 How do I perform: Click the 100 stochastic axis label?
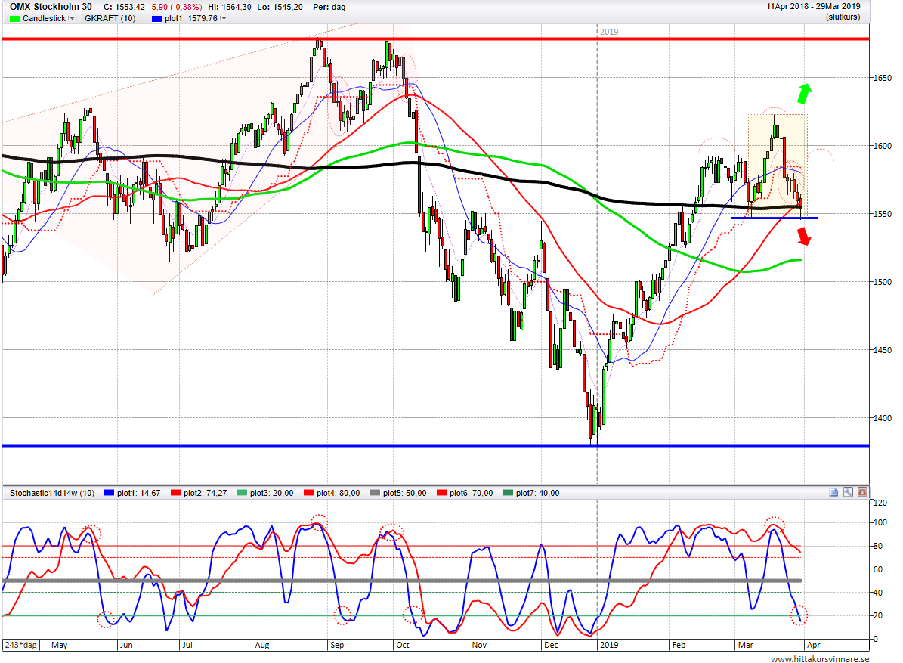coord(880,522)
